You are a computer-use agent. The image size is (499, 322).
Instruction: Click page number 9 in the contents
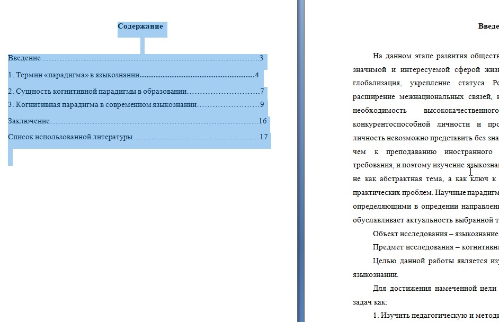tap(262, 105)
